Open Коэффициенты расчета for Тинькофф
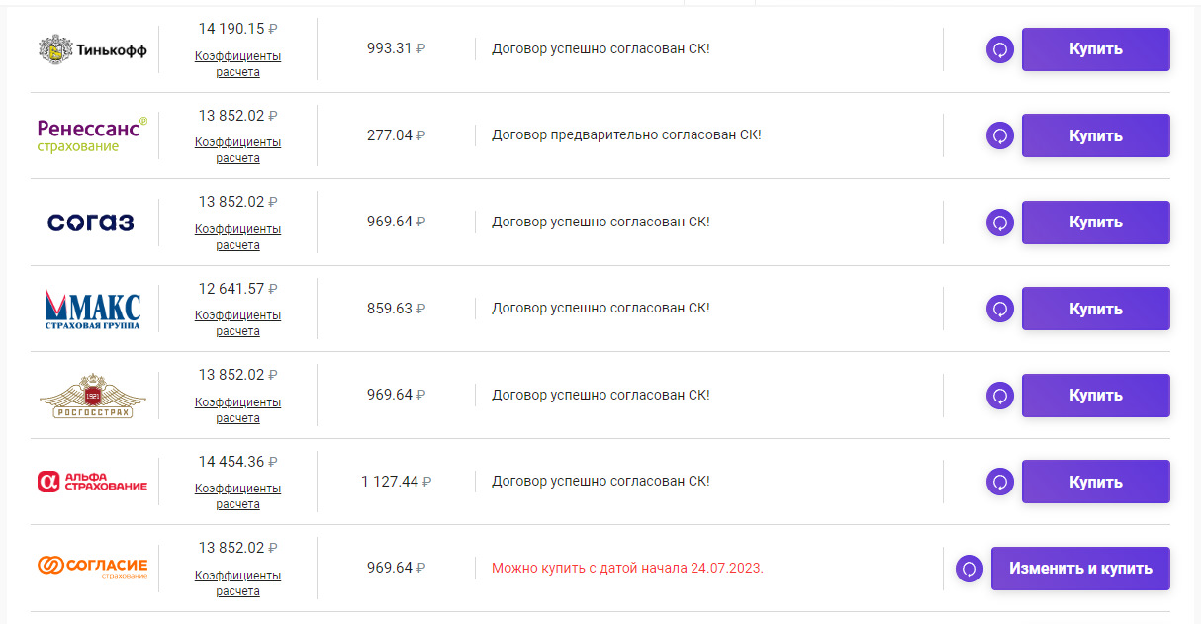Viewport: 1201px width, 624px height. click(237, 64)
